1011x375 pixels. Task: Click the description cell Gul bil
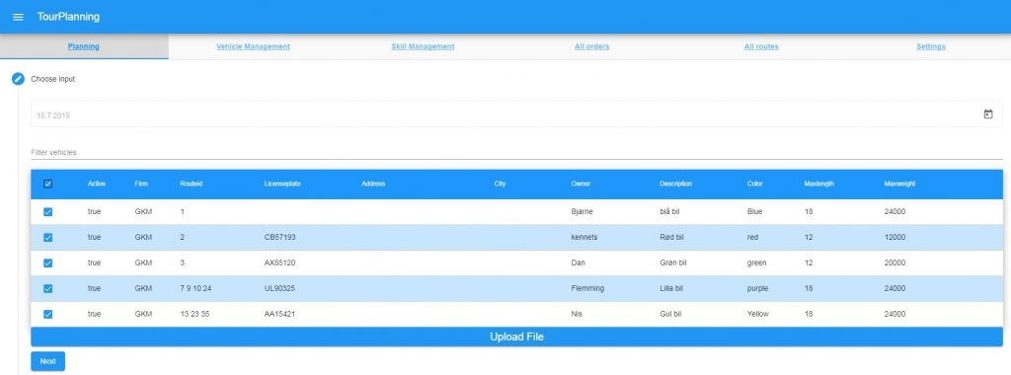pyautogui.click(x=670, y=314)
